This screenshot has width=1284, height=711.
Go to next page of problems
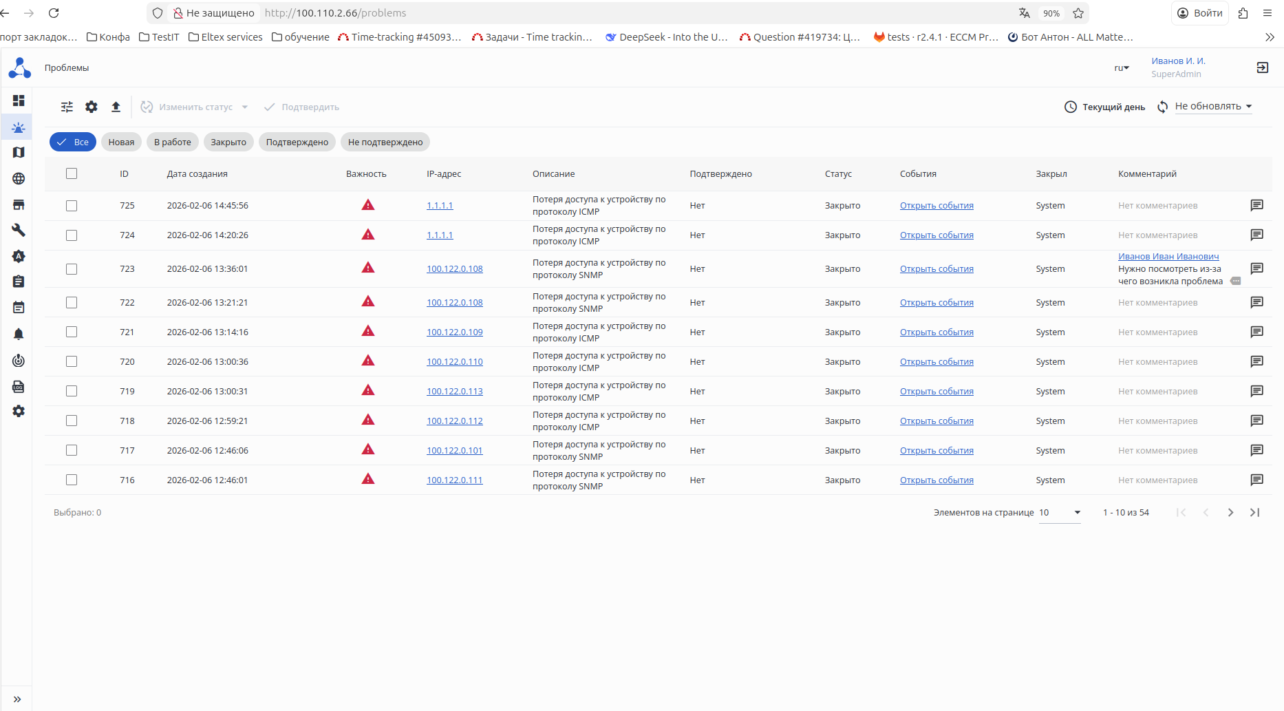click(x=1230, y=513)
